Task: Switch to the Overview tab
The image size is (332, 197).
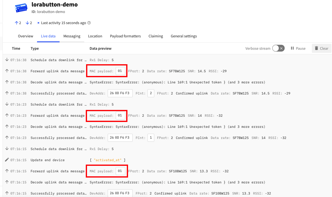Action: click(25, 36)
